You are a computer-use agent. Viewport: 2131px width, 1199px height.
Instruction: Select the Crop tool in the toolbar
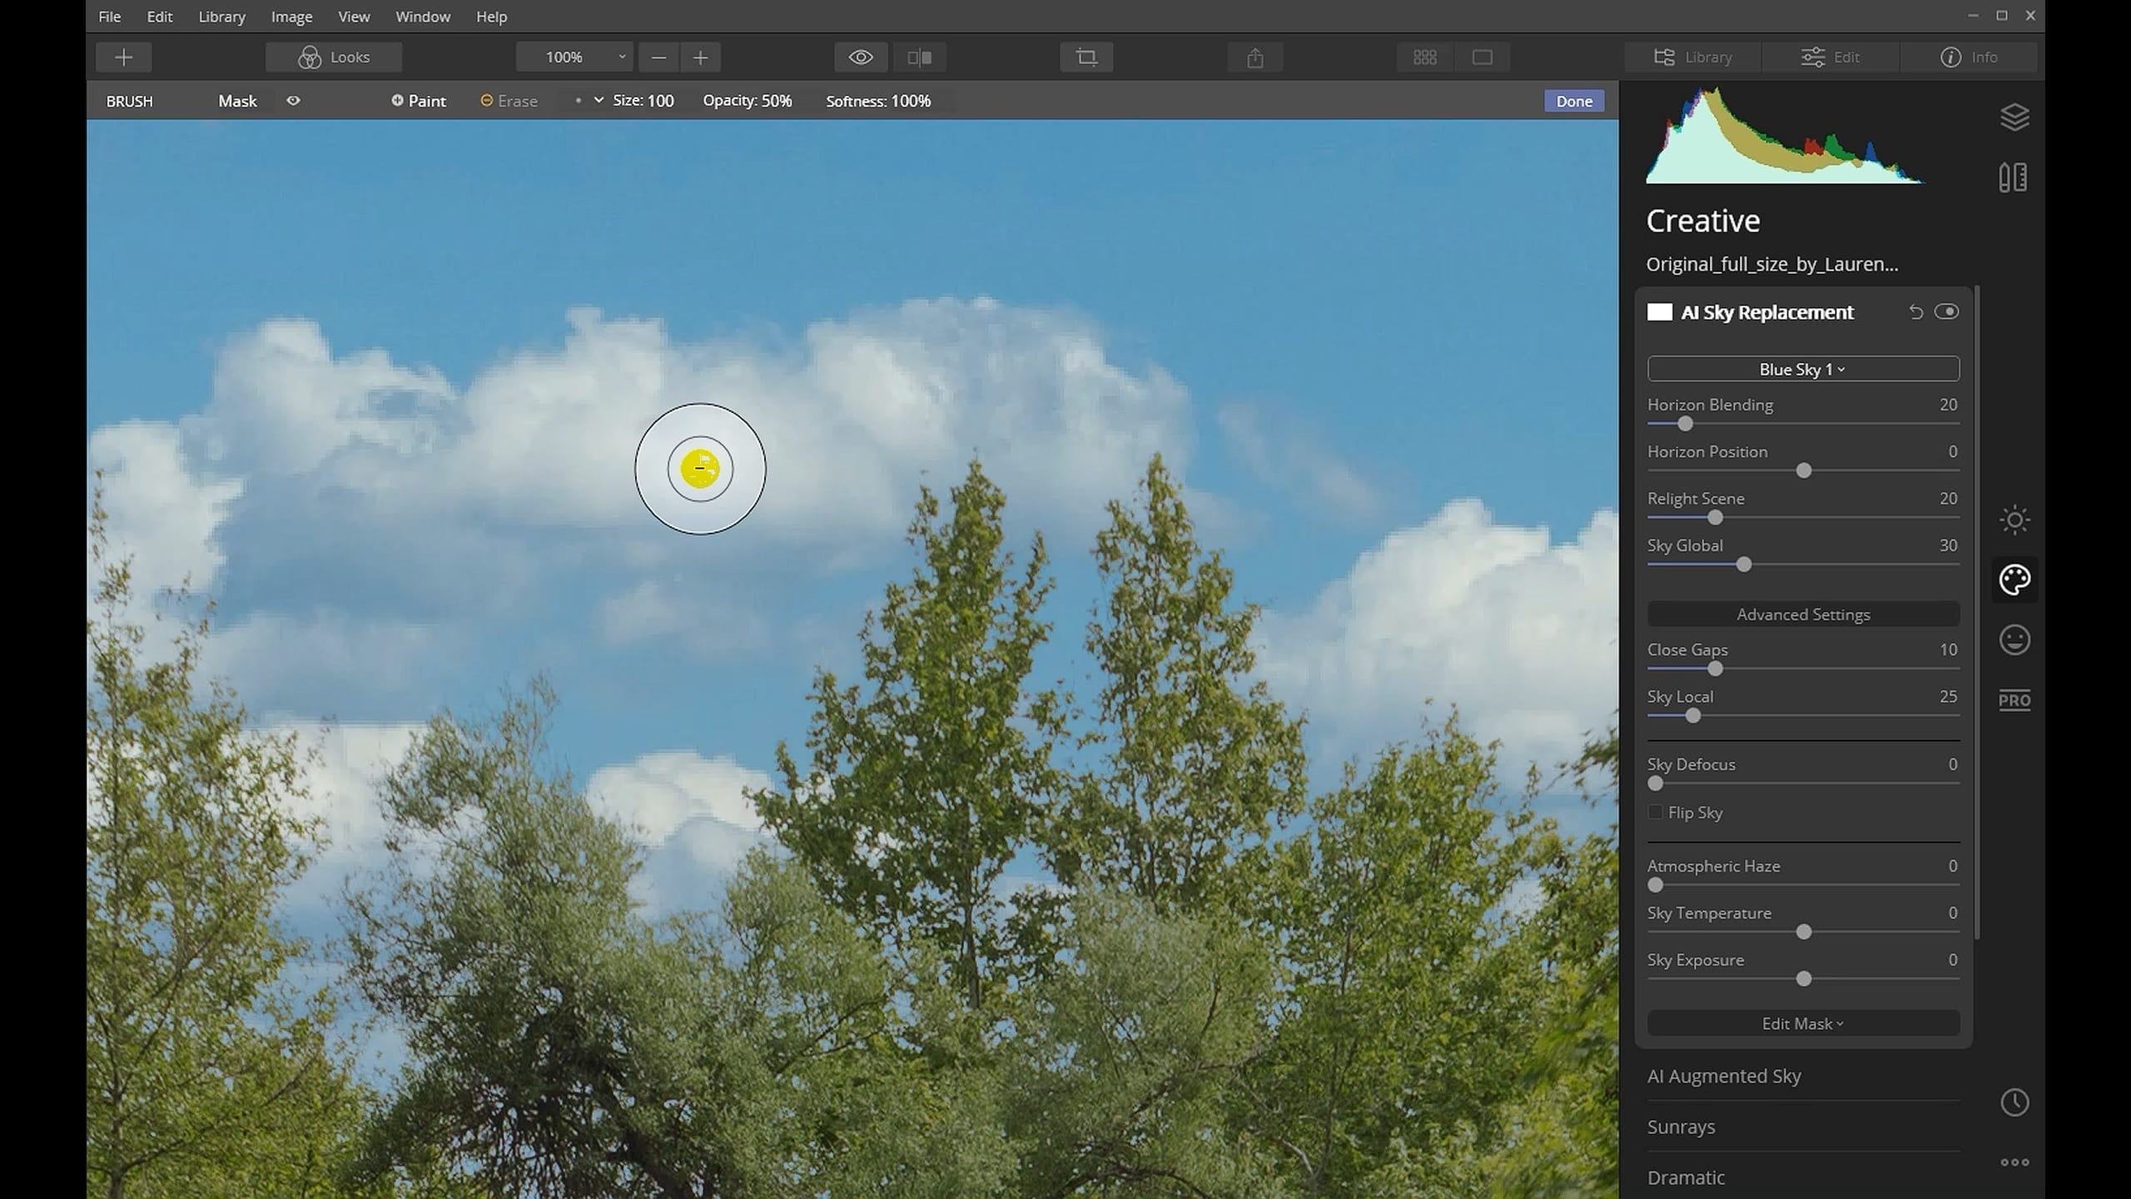click(x=1085, y=57)
